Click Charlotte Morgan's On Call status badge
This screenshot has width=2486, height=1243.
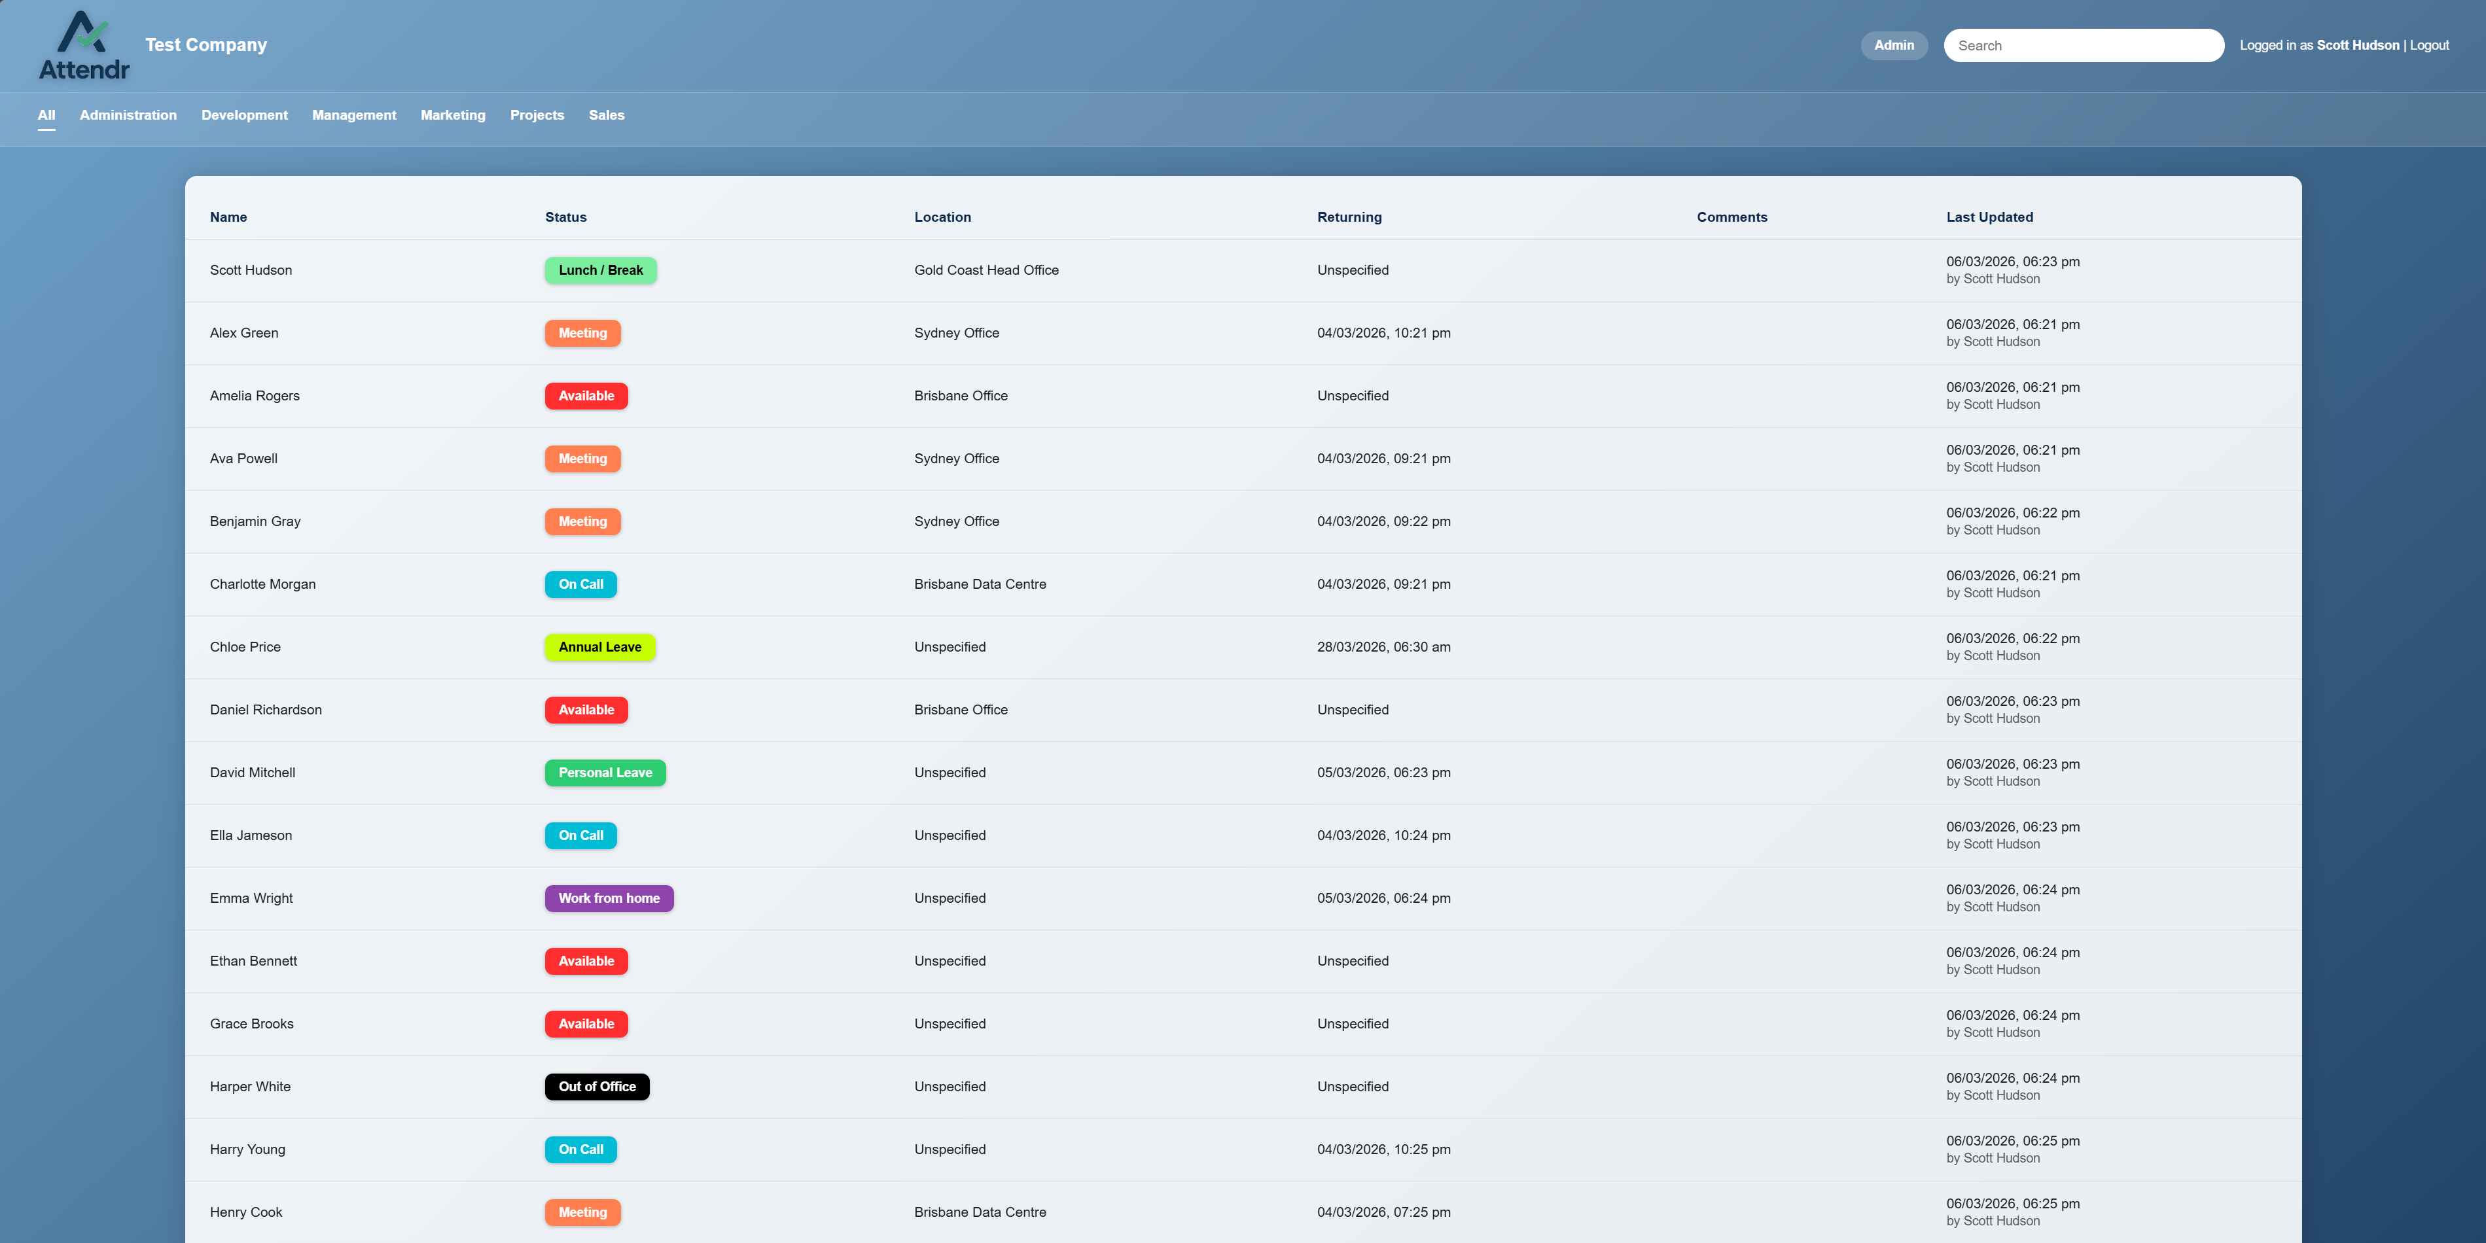tap(580, 584)
